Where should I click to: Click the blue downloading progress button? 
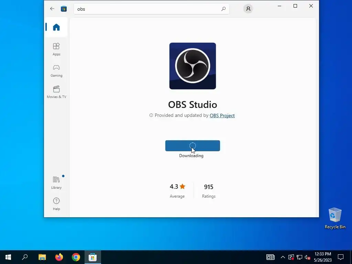click(192, 146)
